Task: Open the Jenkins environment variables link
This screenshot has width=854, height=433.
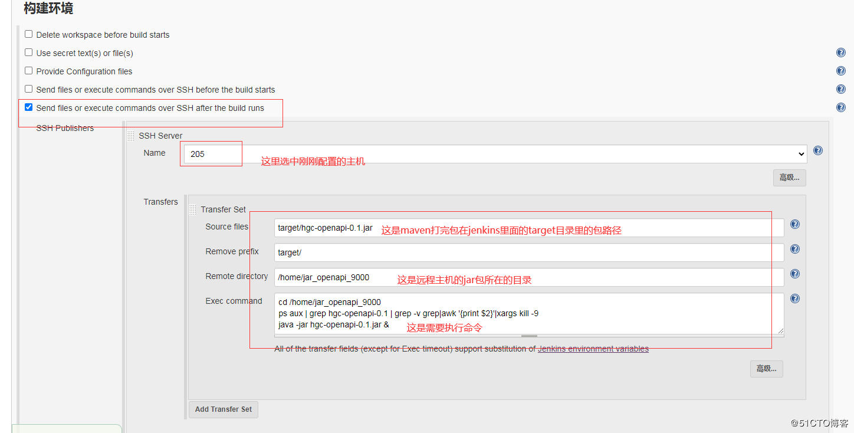Action: [593, 349]
